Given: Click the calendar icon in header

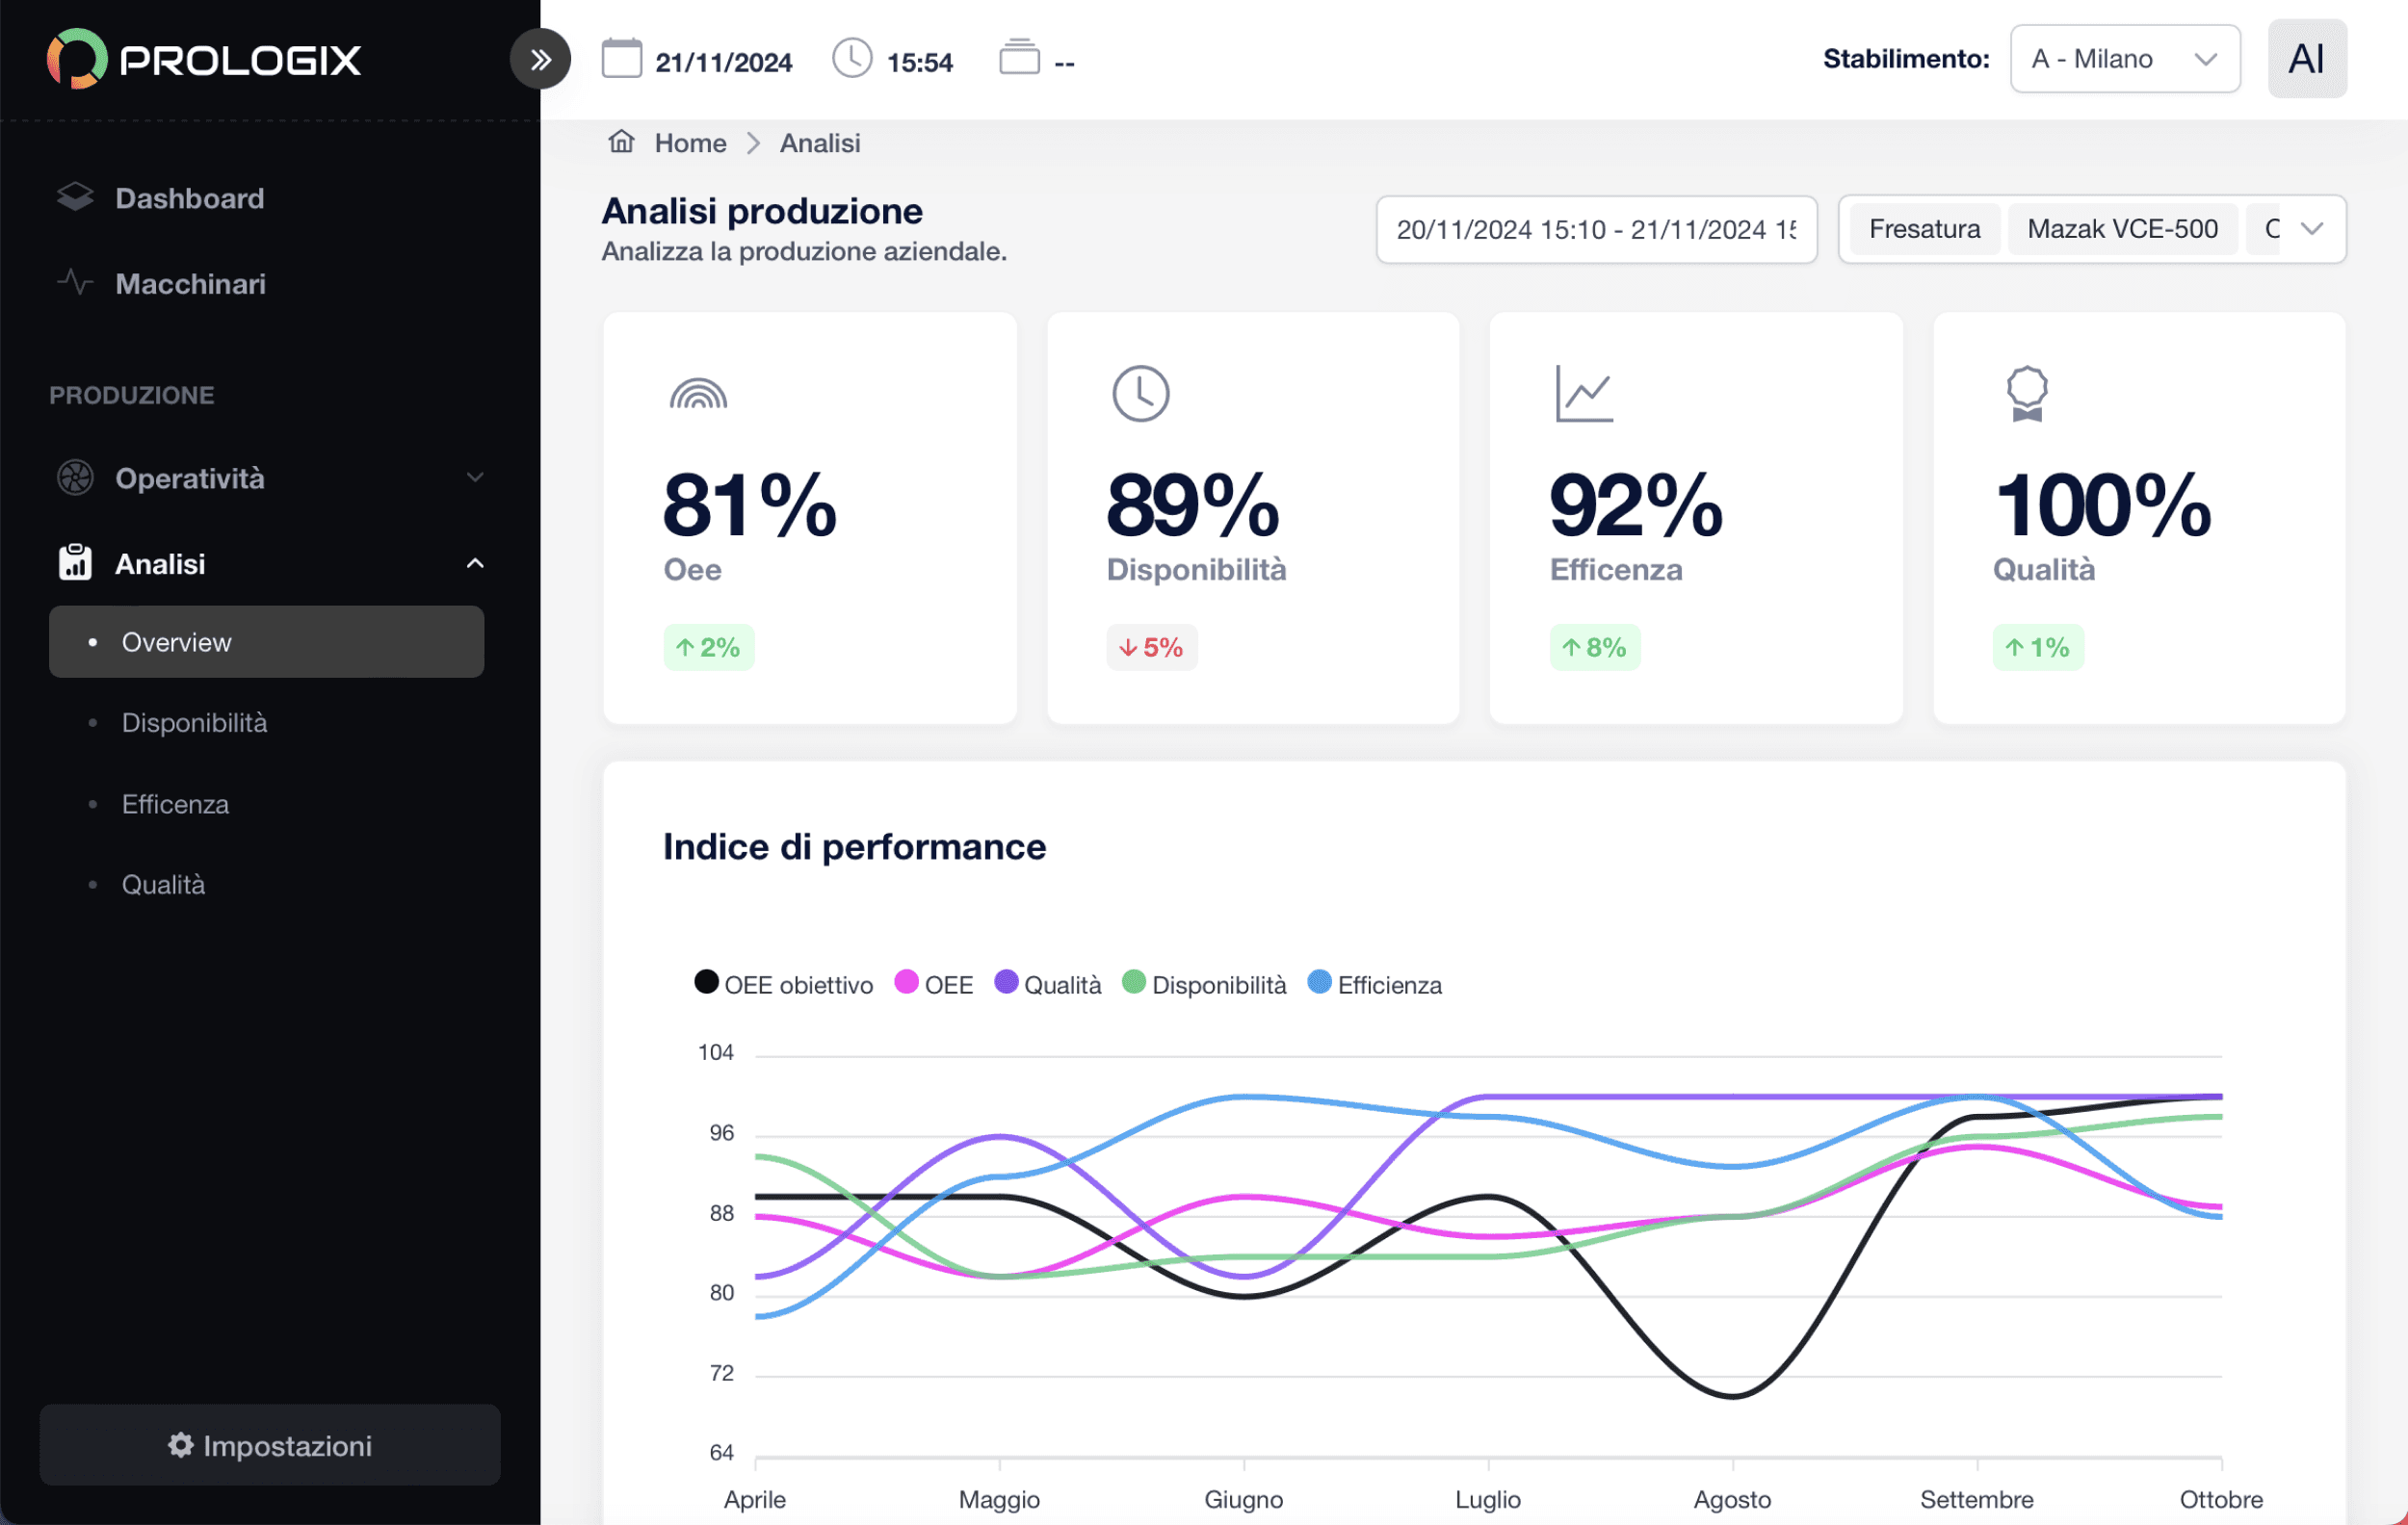Looking at the screenshot, I should pyautogui.click(x=621, y=59).
